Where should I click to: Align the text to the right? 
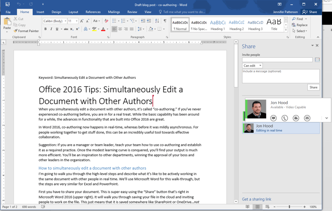pyautogui.click(x=126, y=29)
